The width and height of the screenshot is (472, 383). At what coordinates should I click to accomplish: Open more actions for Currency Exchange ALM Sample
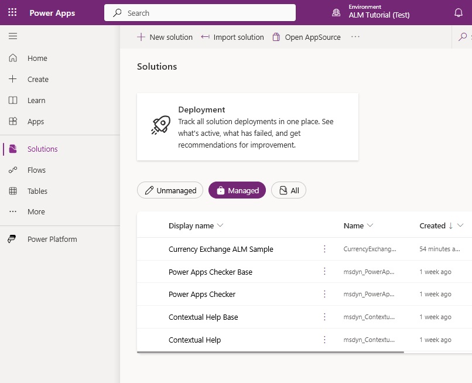click(324, 249)
